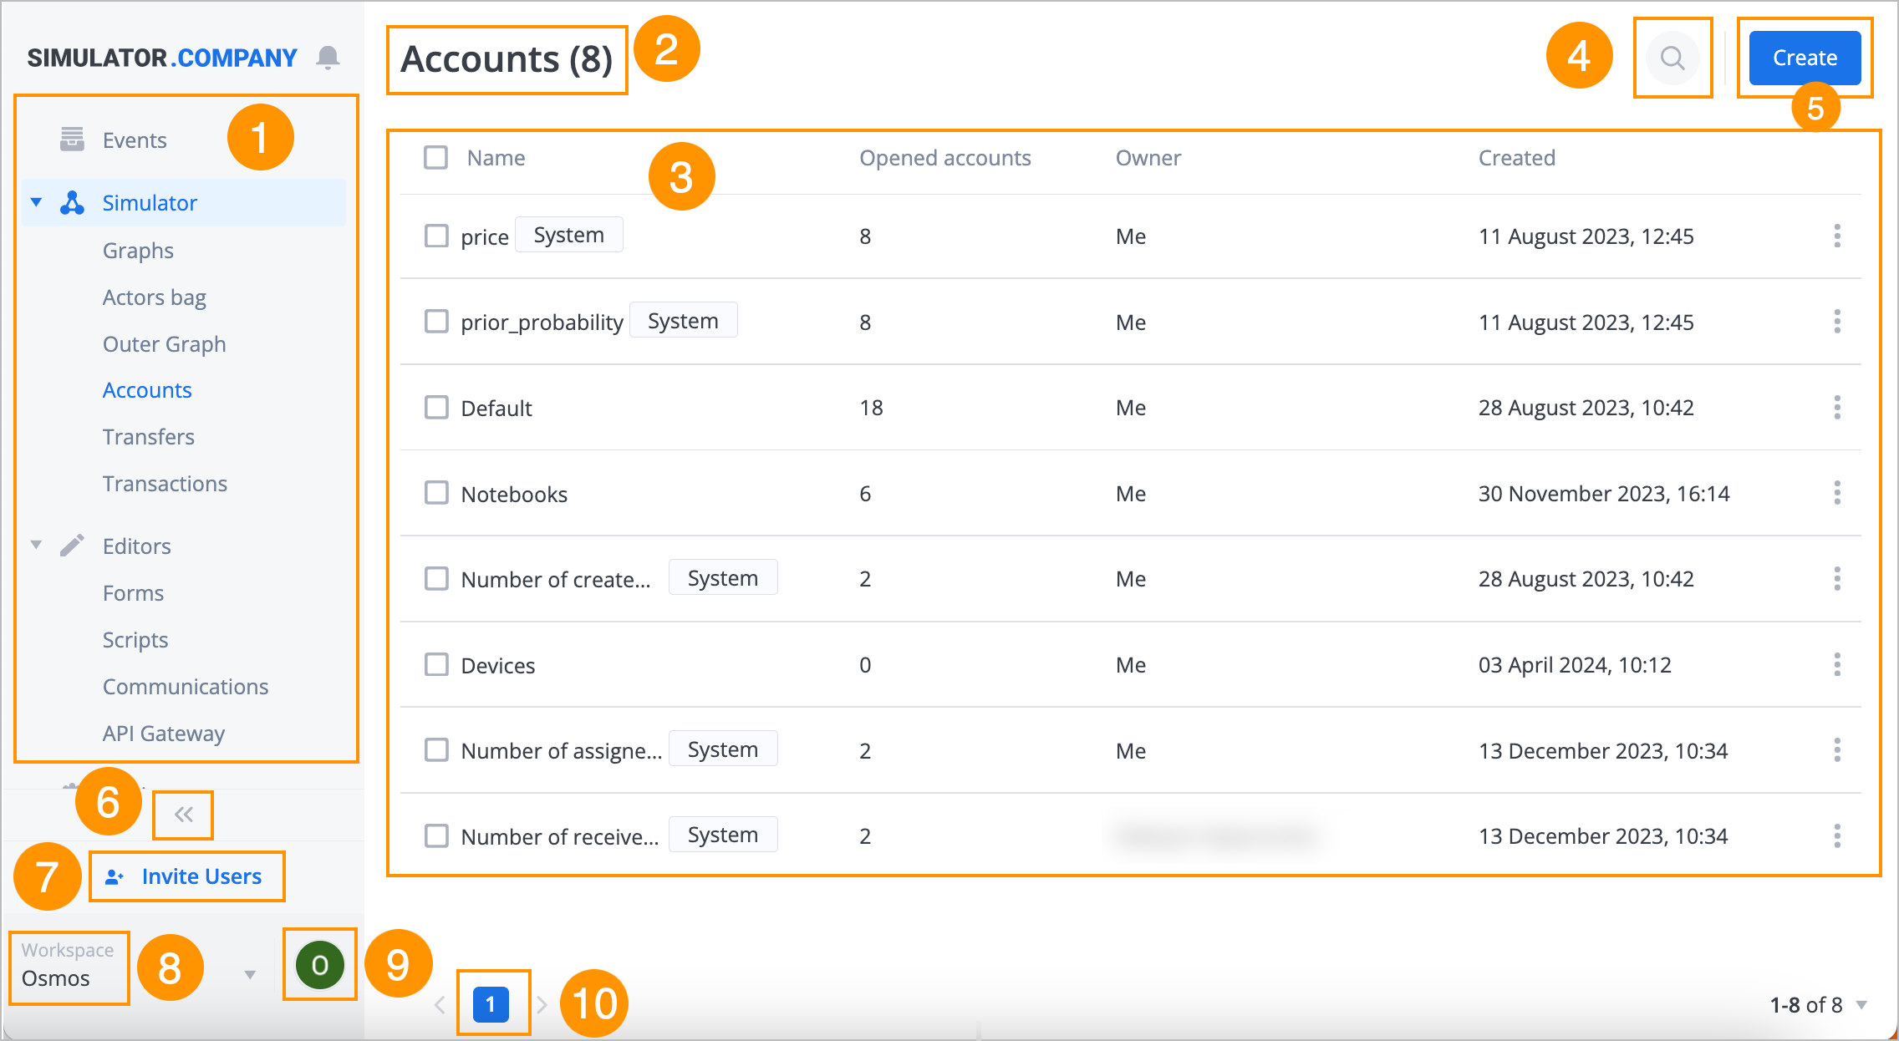The image size is (1899, 1041).
Task: Open more options for Number of receive... row
Action: tap(1837, 836)
